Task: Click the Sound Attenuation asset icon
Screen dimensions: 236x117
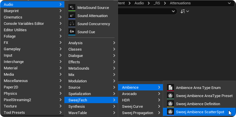Action: tap(72, 15)
